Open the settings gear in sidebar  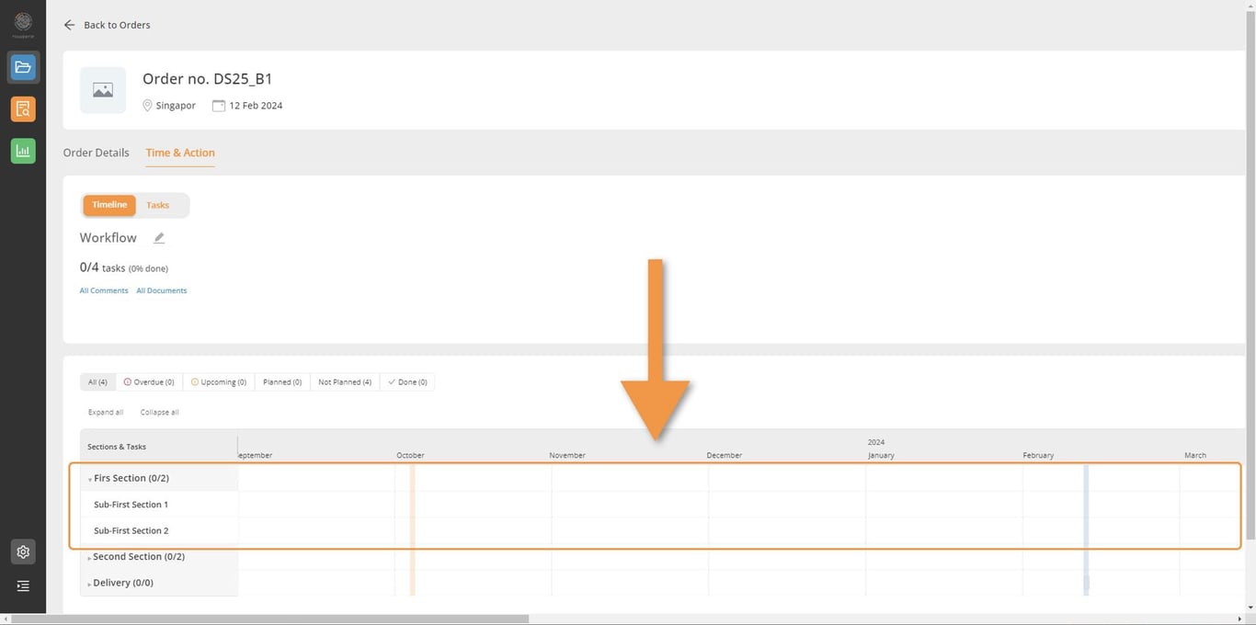pyautogui.click(x=23, y=551)
